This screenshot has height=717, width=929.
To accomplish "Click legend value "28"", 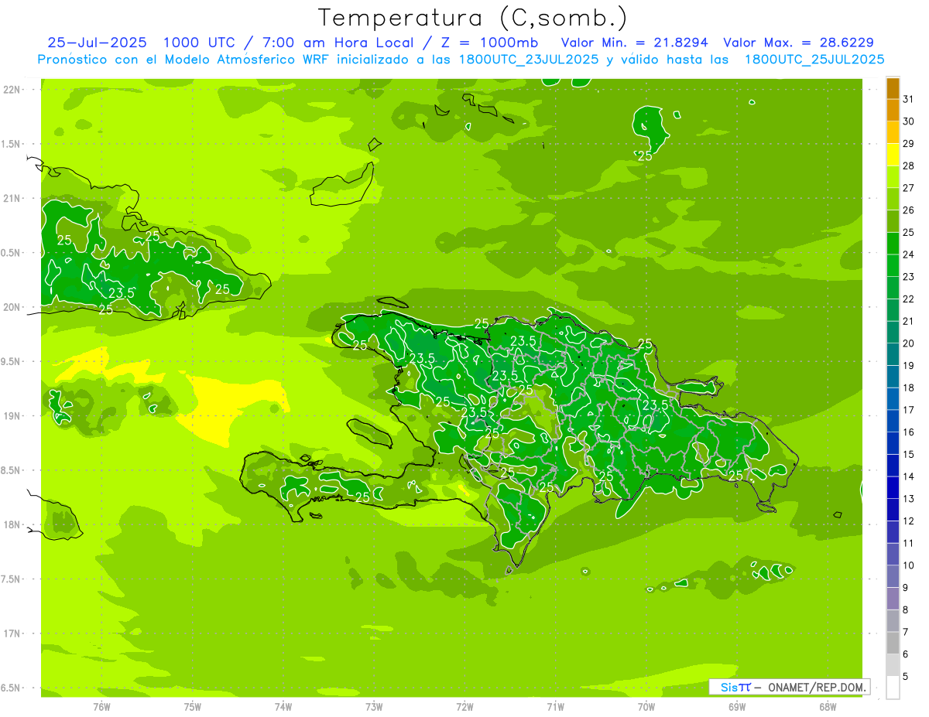I will tap(908, 166).
